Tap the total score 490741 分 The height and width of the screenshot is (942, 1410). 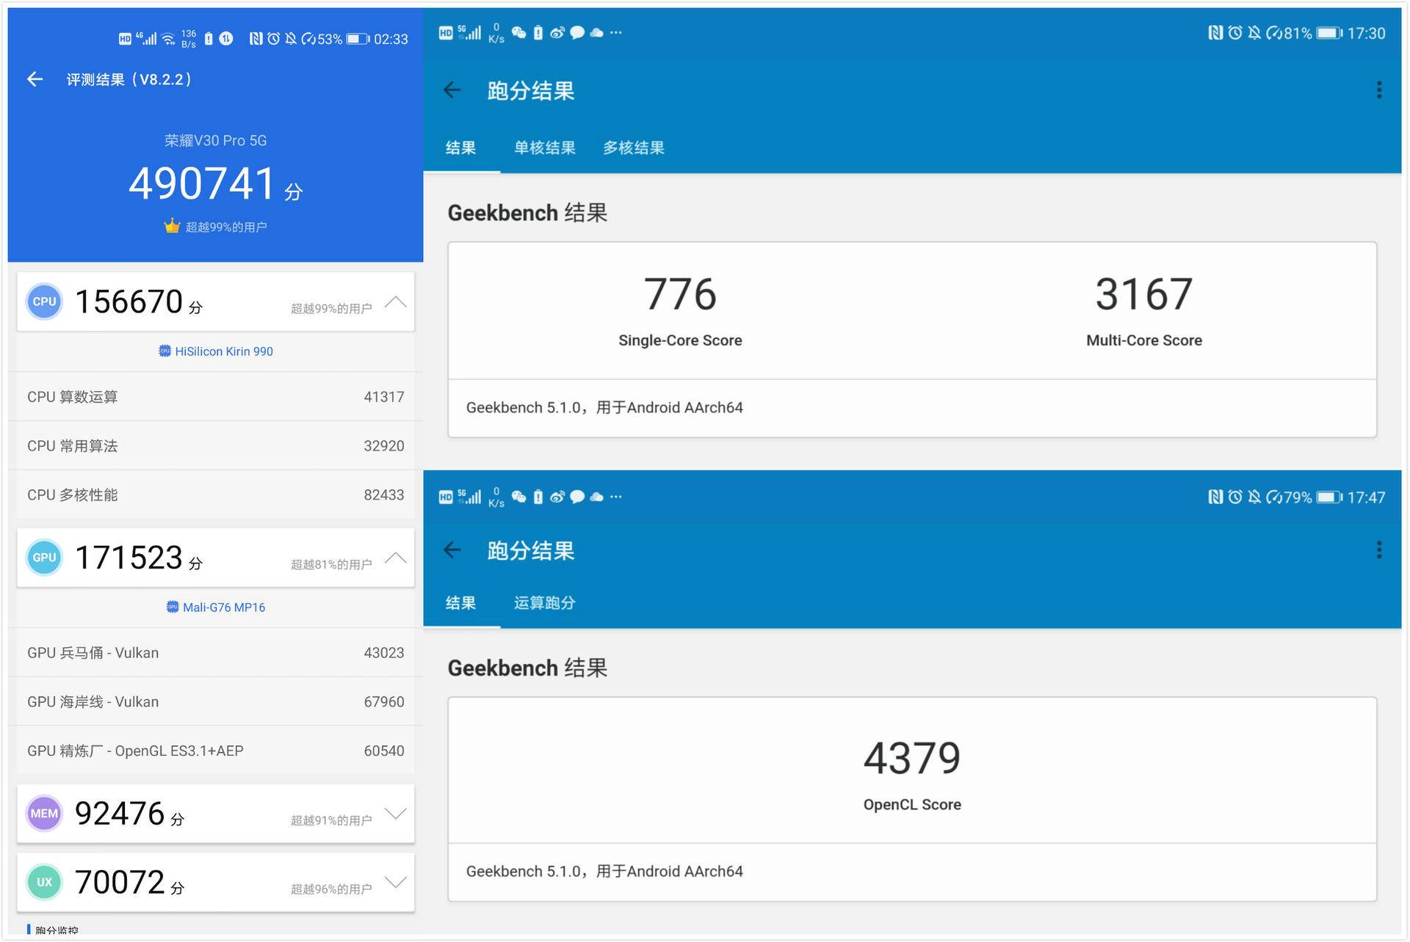[x=215, y=183]
